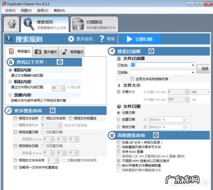Select the 创建日期 radio button

tap(119, 120)
